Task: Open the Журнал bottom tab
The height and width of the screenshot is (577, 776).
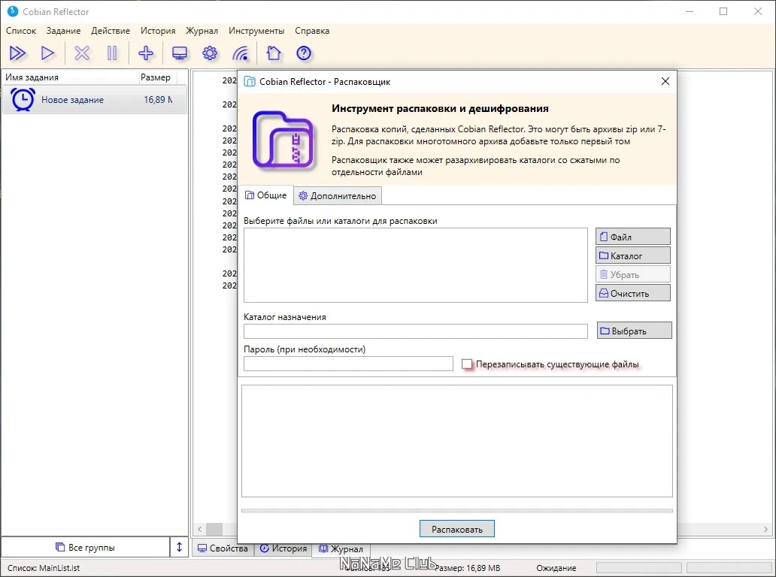Action: coord(341,548)
